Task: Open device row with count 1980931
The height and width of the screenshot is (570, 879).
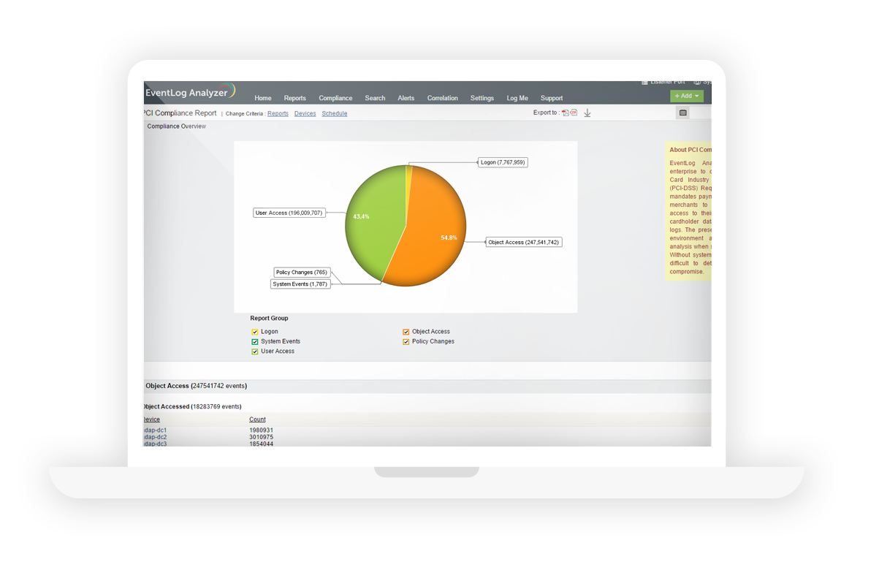Action: (156, 430)
